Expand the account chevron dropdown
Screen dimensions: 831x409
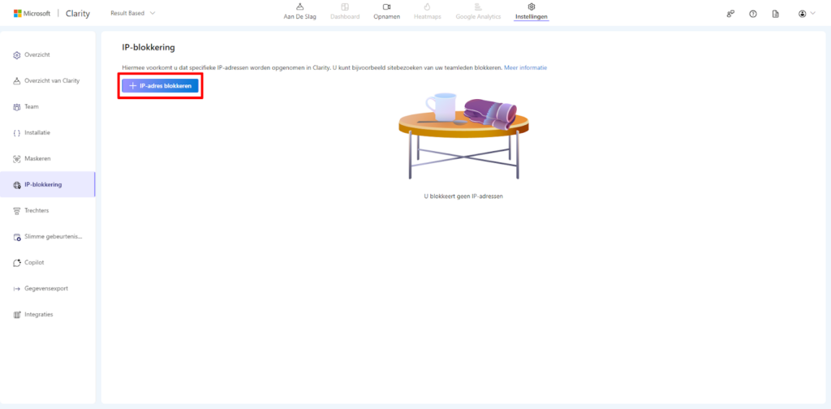click(x=812, y=13)
